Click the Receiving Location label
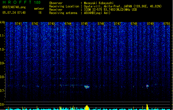Image resolution: width=173 pixels, height=110 pixels. [64, 6]
